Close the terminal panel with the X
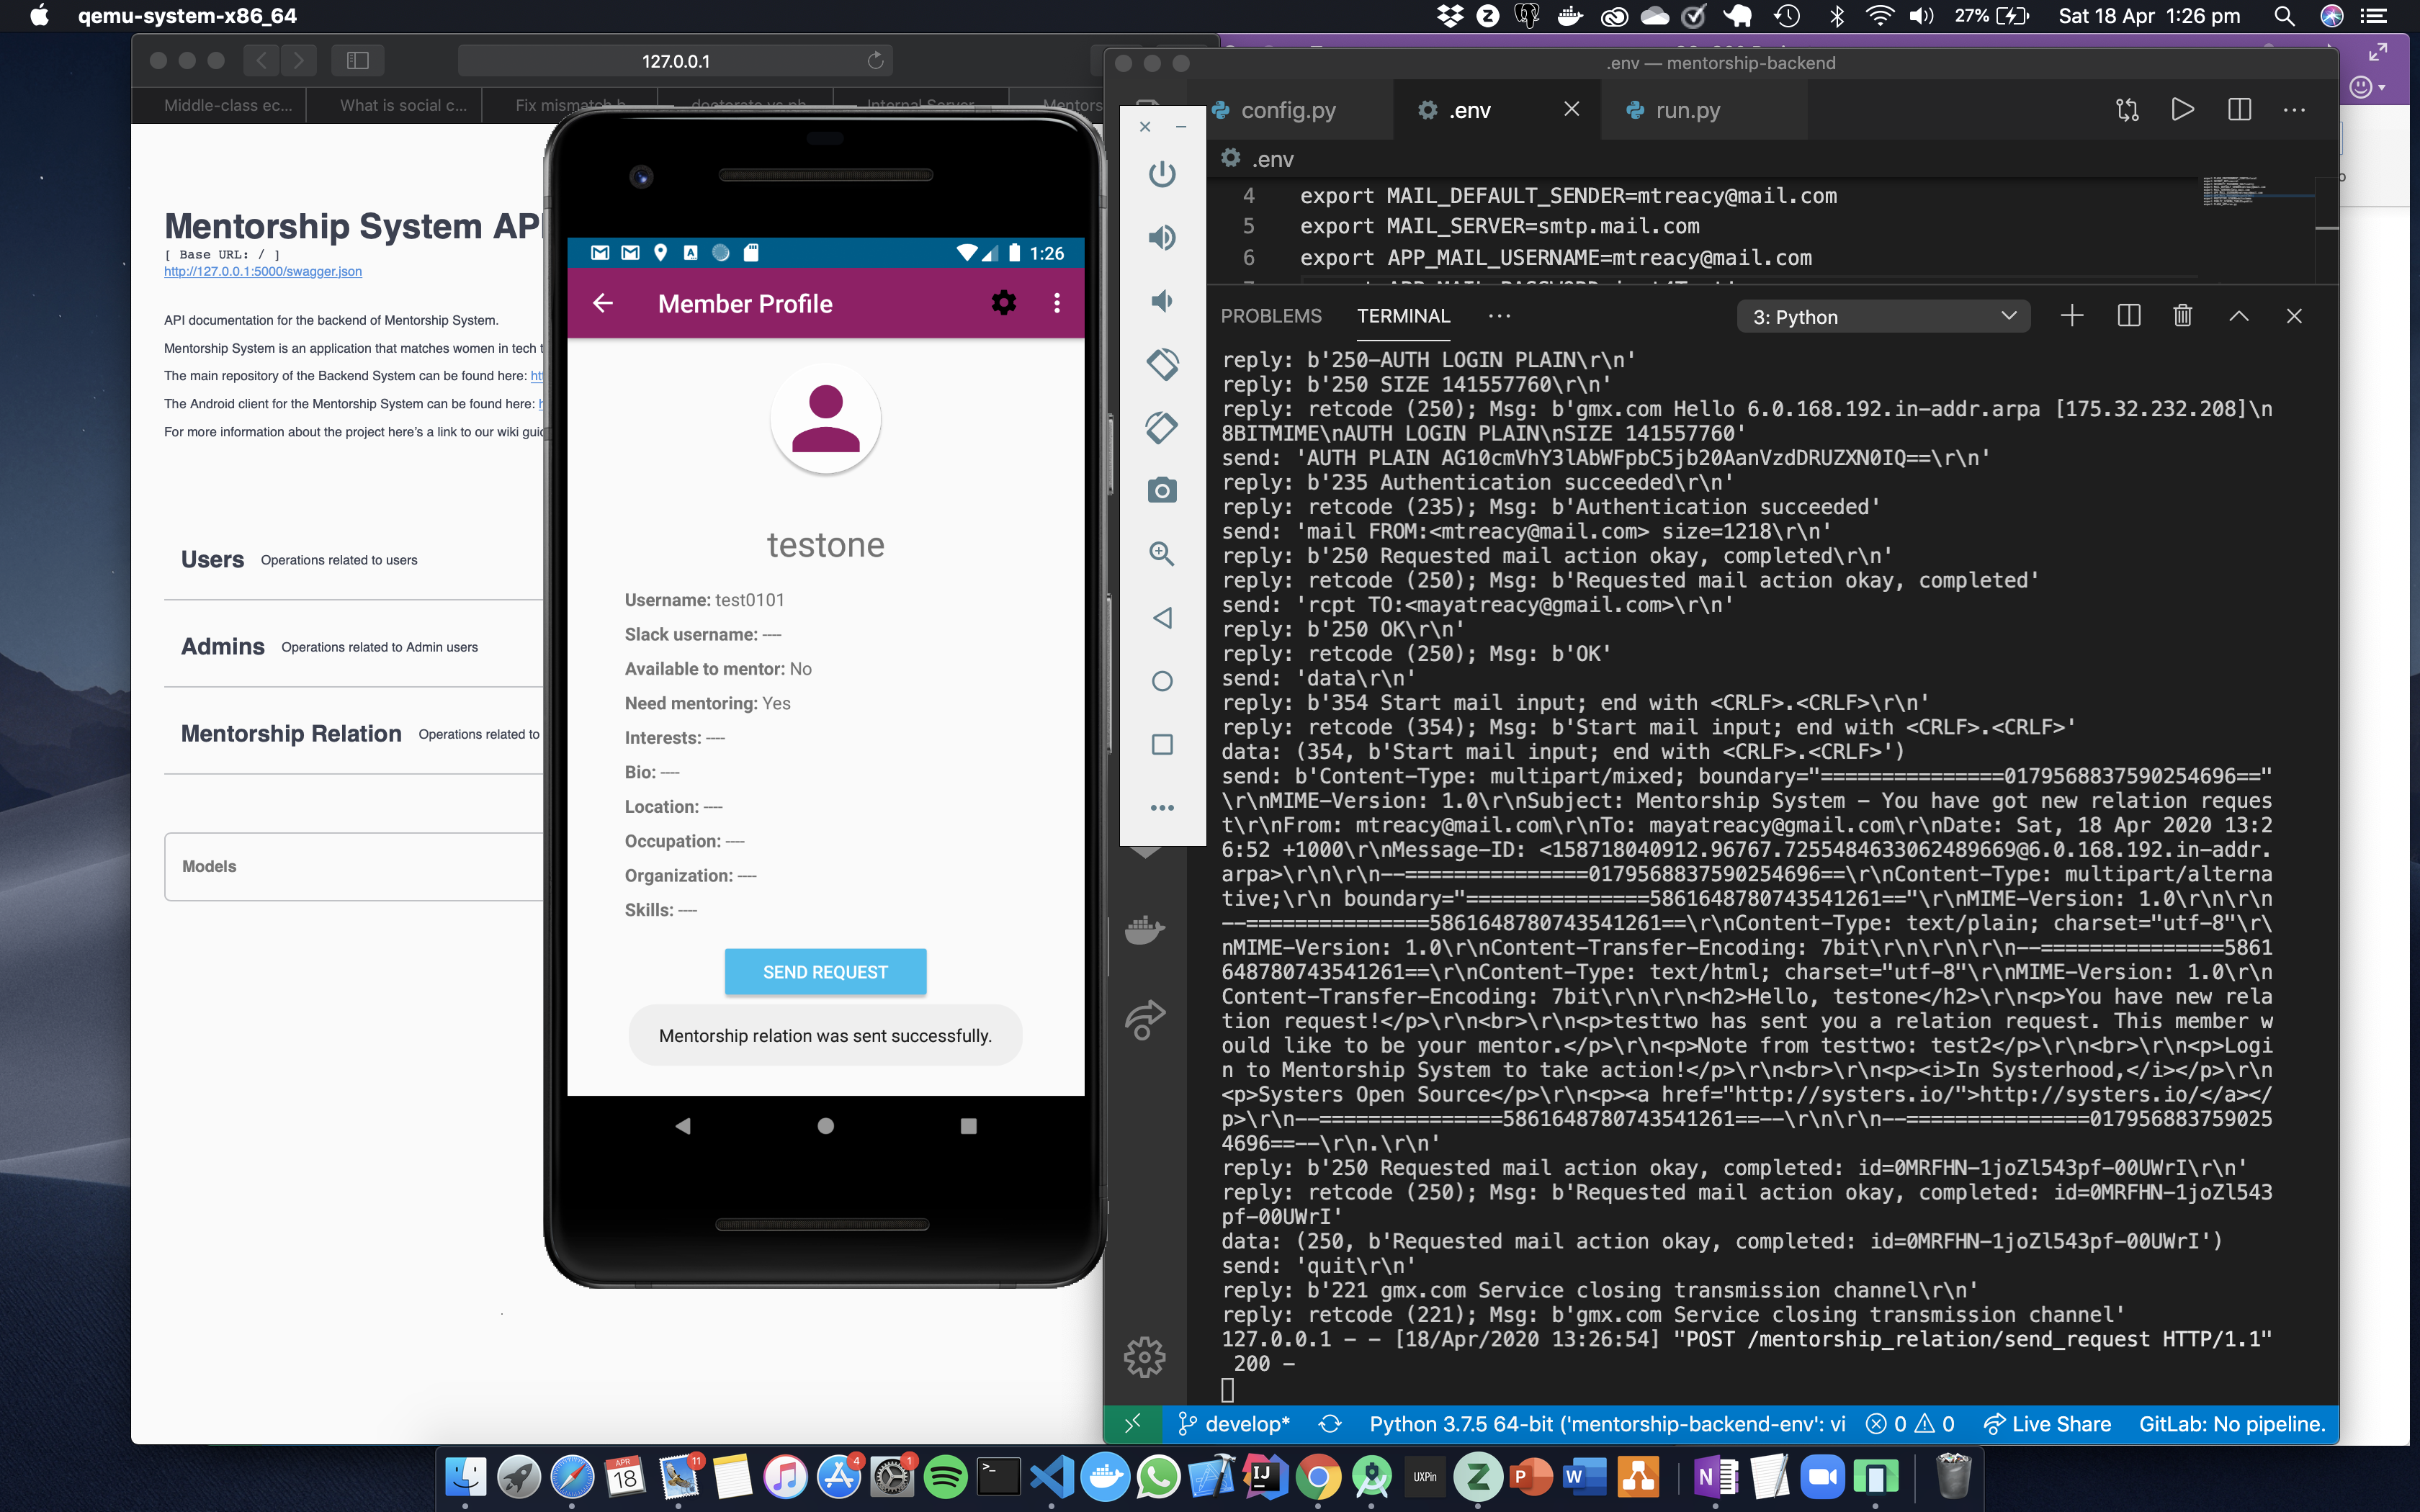This screenshot has height=1512, width=2420. click(2294, 316)
